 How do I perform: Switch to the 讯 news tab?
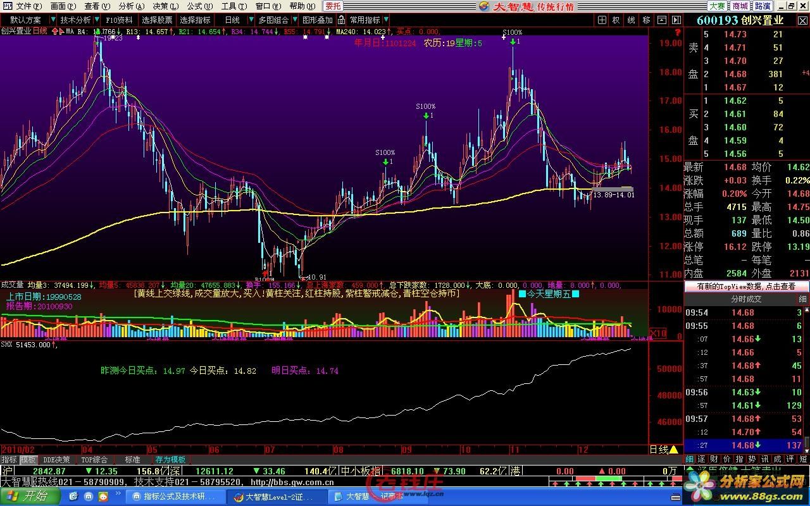click(x=764, y=459)
